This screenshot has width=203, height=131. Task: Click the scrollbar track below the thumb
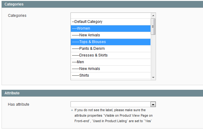pyautogui.click(x=153, y=55)
